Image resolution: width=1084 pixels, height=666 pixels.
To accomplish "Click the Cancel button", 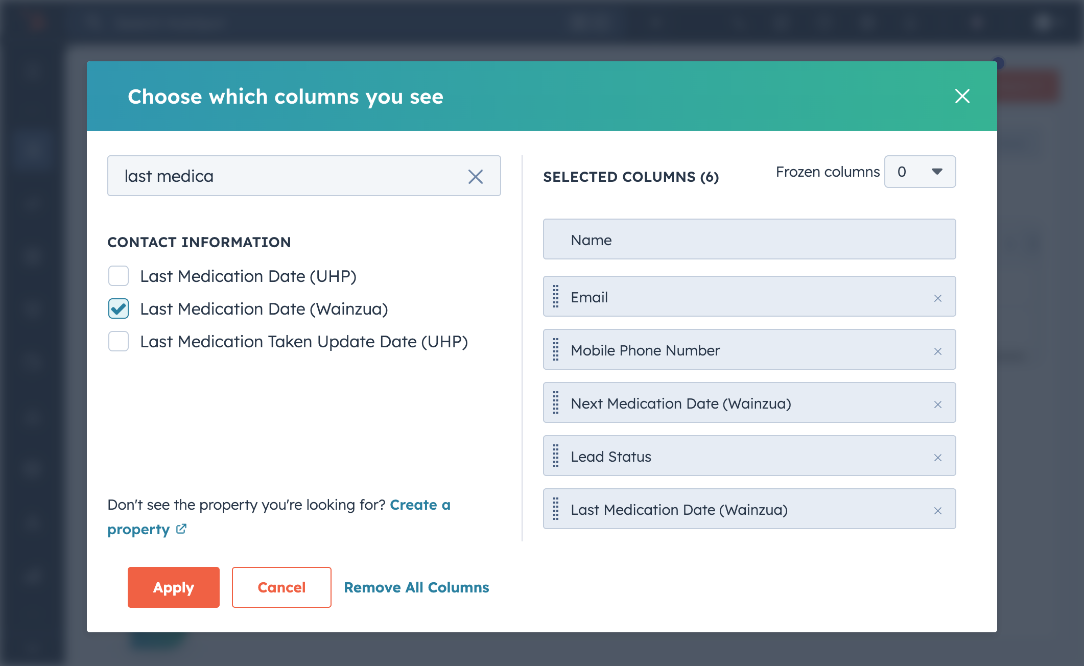I will pyautogui.click(x=281, y=587).
